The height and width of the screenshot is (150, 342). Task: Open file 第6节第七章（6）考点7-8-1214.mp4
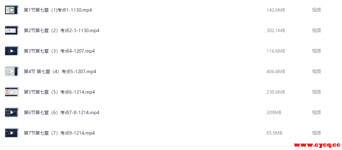[x=62, y=112]
